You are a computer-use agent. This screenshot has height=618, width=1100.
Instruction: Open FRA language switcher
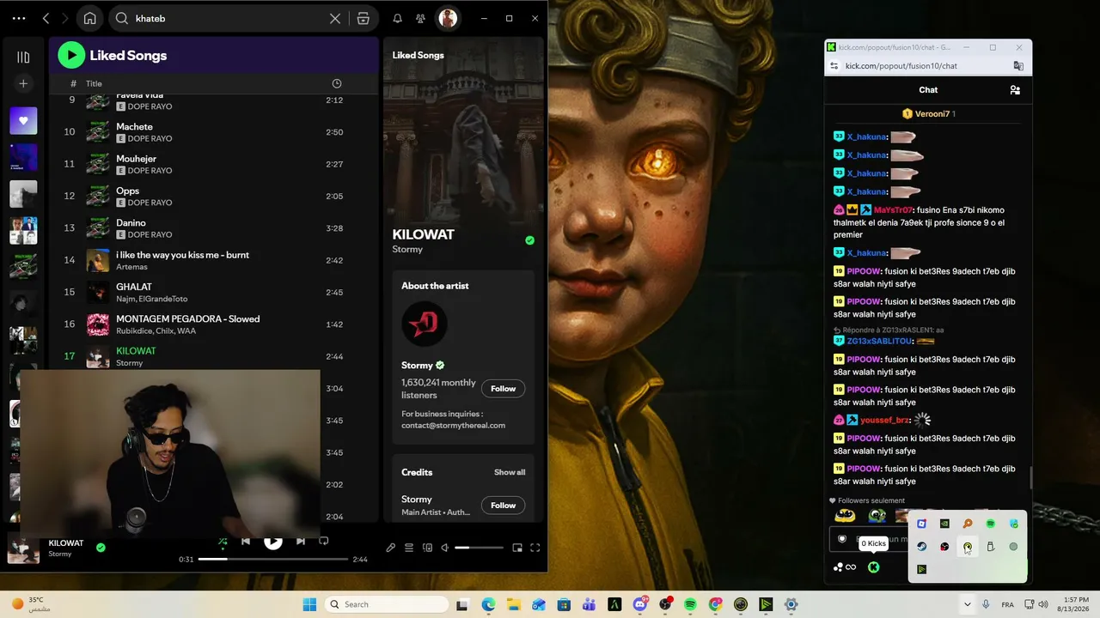tap(1007, 604)
